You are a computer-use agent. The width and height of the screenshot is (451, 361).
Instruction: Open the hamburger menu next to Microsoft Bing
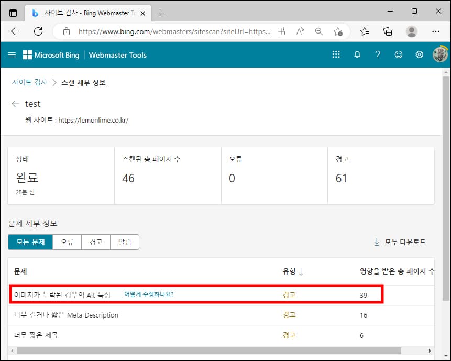(x=12, y=54)
